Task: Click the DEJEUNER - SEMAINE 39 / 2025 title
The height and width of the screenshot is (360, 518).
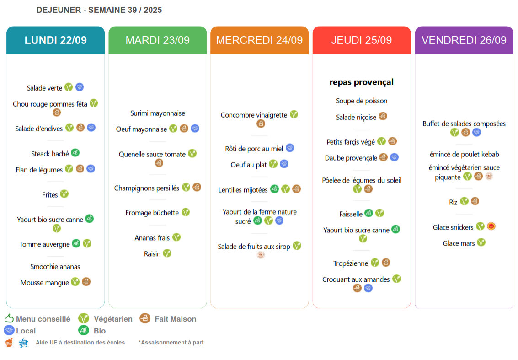Action: (99, 10)
